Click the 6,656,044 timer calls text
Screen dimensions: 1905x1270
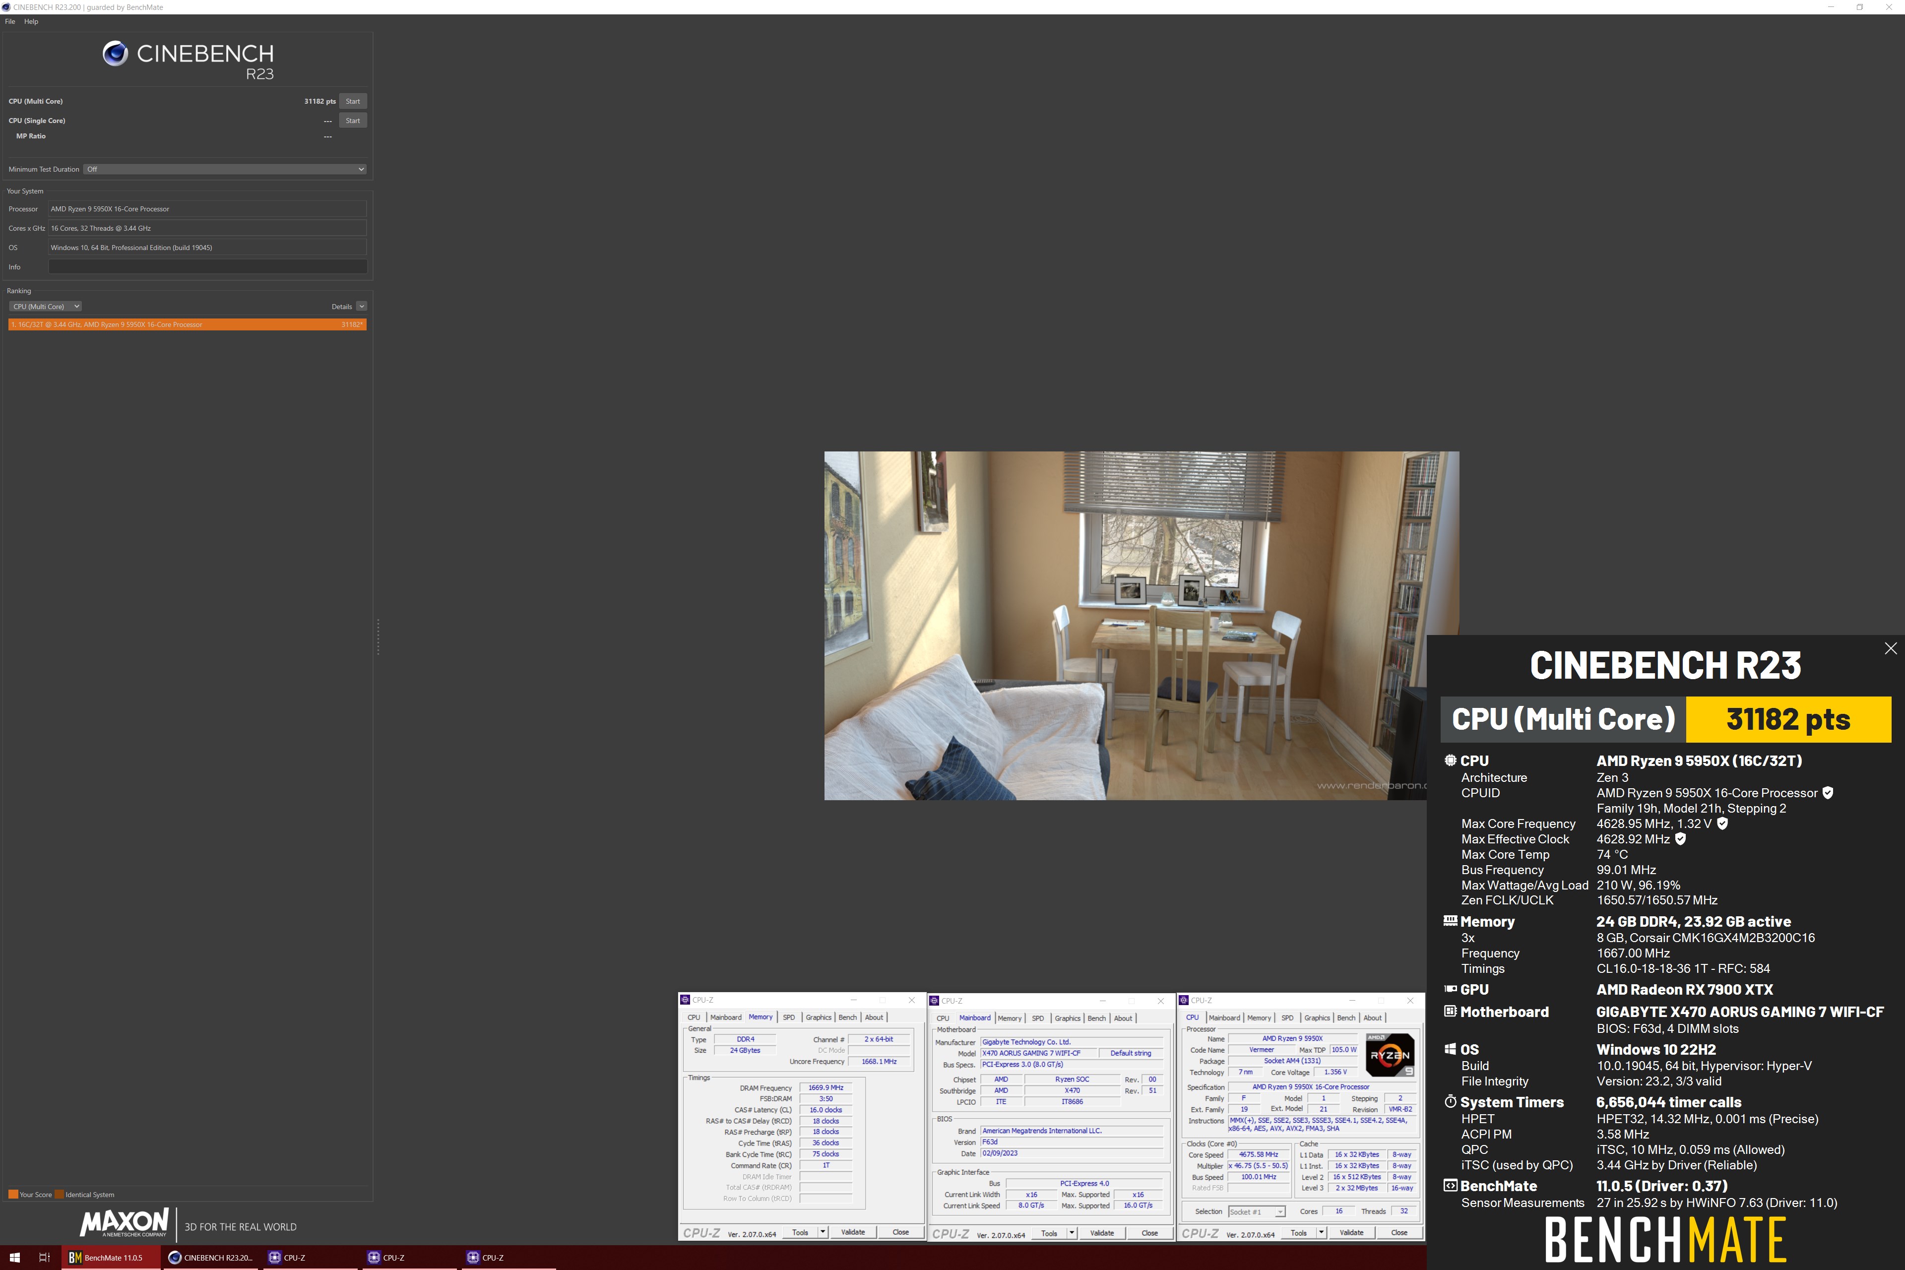click(x=1668, y=1101)
